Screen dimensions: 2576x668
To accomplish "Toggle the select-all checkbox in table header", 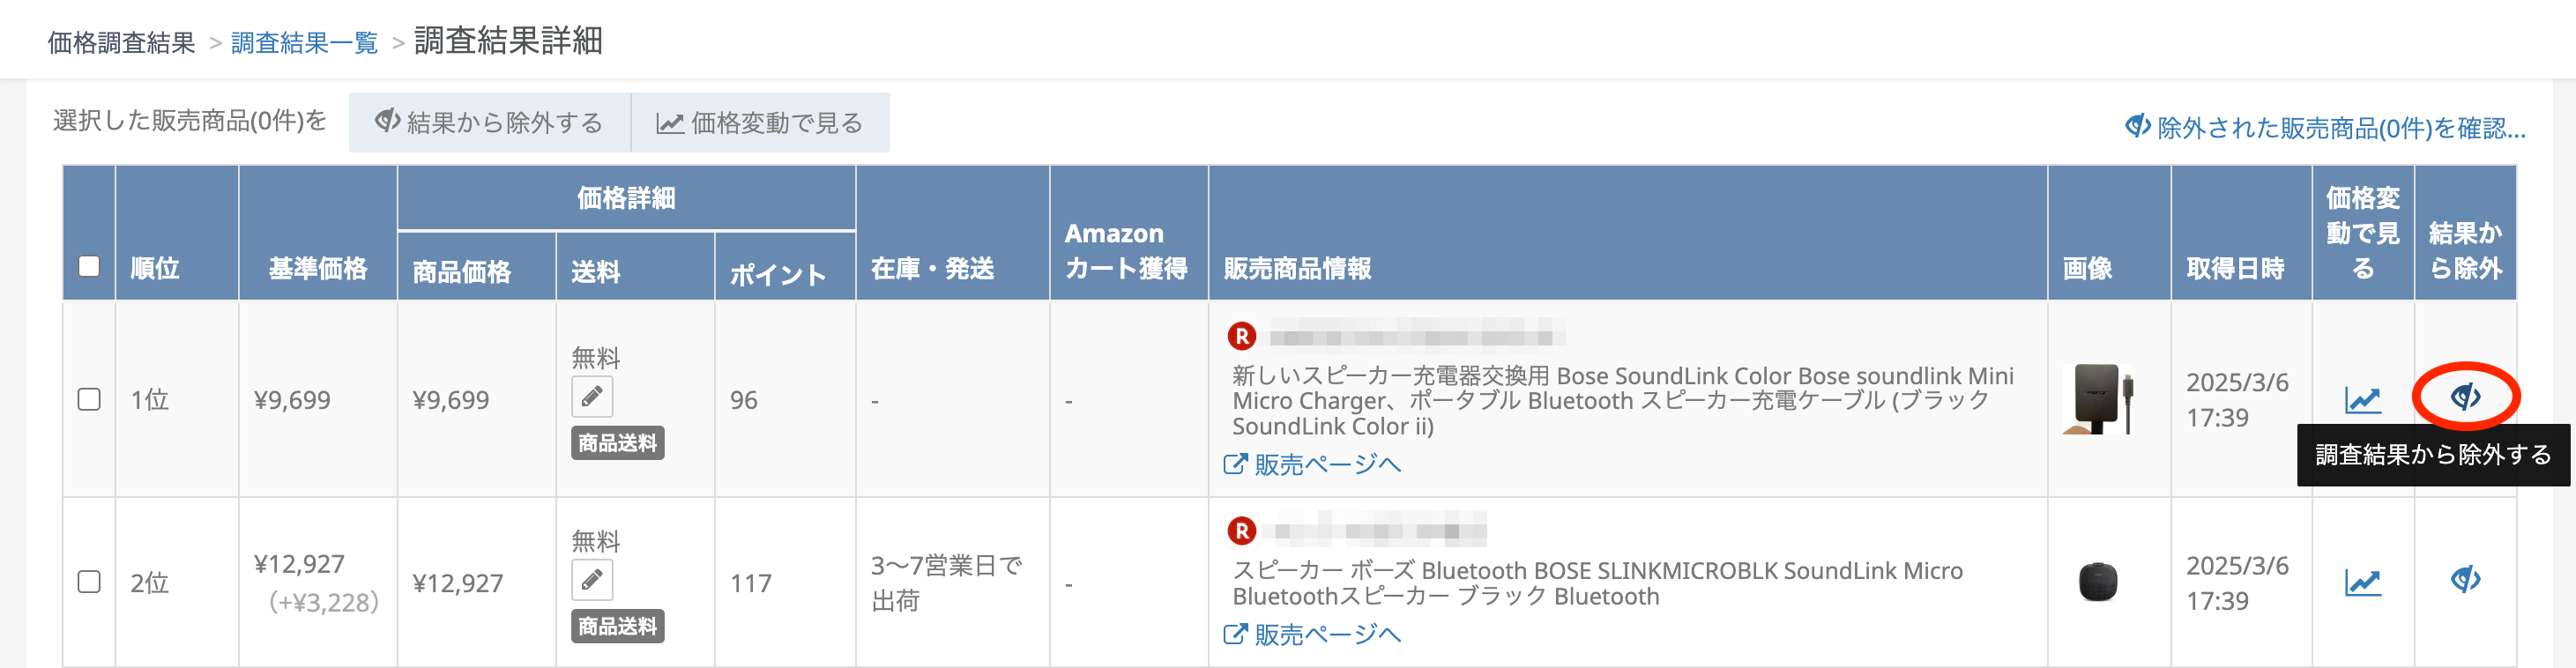I will pos(89,266).
